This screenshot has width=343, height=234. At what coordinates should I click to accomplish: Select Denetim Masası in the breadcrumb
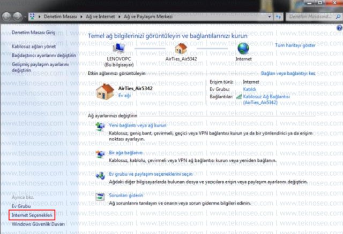[x=60, y=17]
